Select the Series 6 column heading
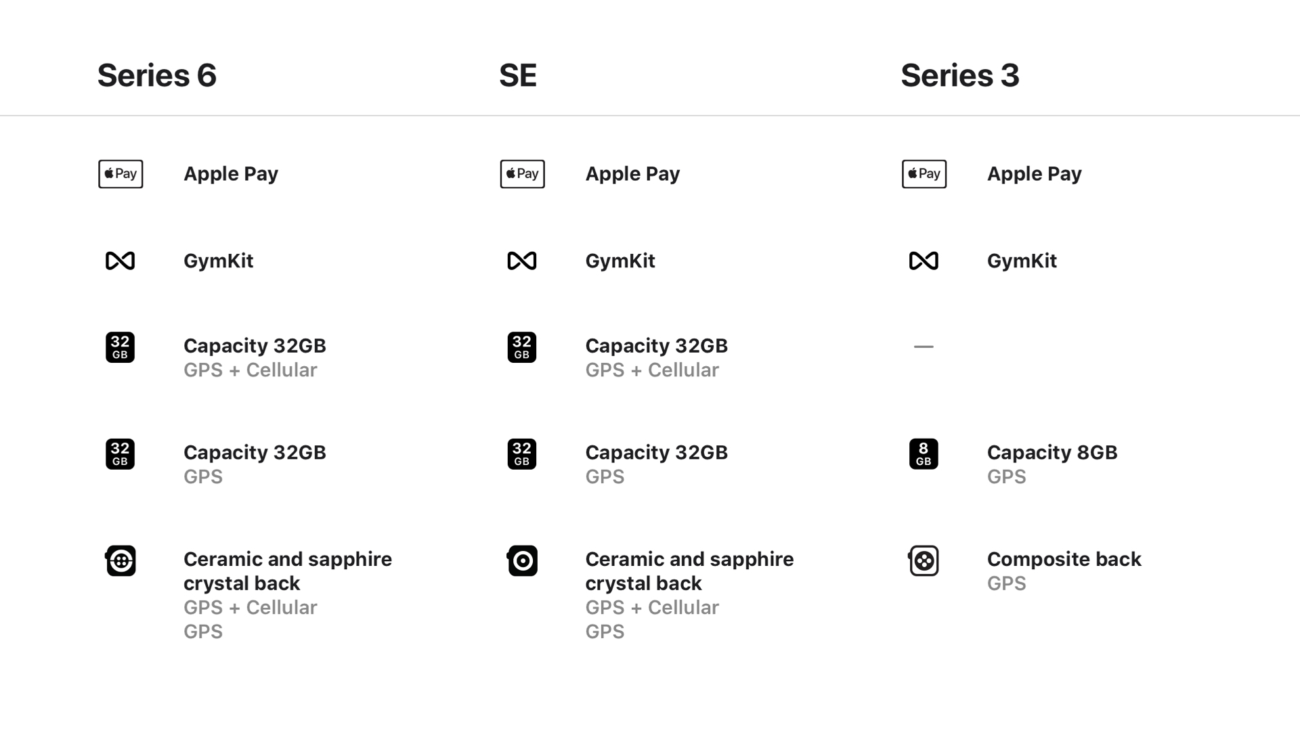 coord(156,75)
